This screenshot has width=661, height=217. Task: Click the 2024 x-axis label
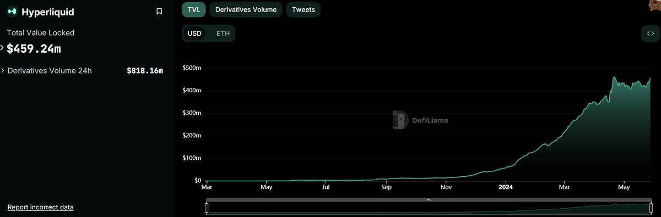coord(506,187)
